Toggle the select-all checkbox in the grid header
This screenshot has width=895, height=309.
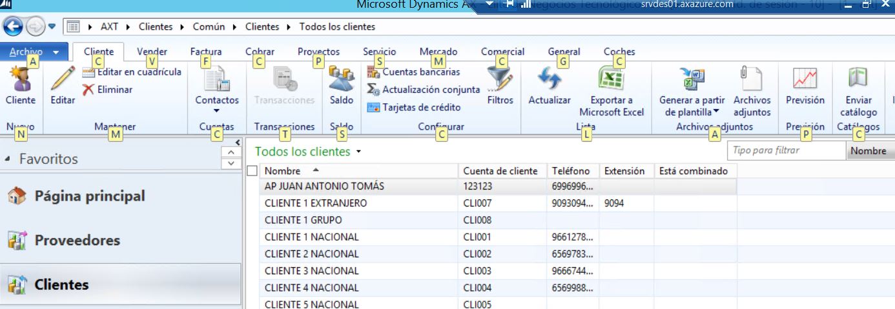[252, 171]
